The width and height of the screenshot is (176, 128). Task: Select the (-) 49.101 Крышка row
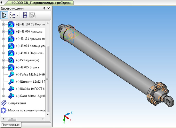31,39
